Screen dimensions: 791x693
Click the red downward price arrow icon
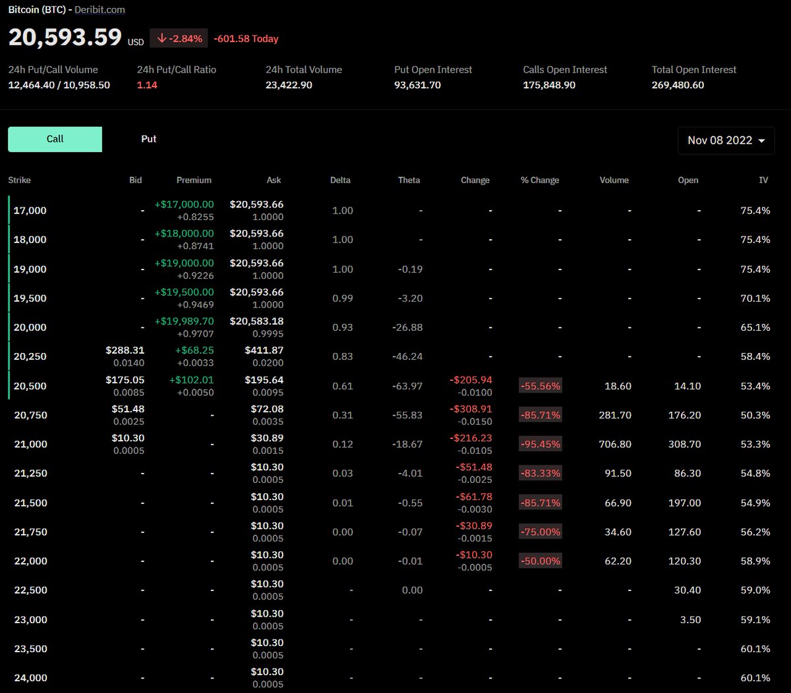point(162,38)
